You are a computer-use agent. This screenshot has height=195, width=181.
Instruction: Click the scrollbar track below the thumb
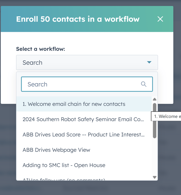(x=155, y=156)
